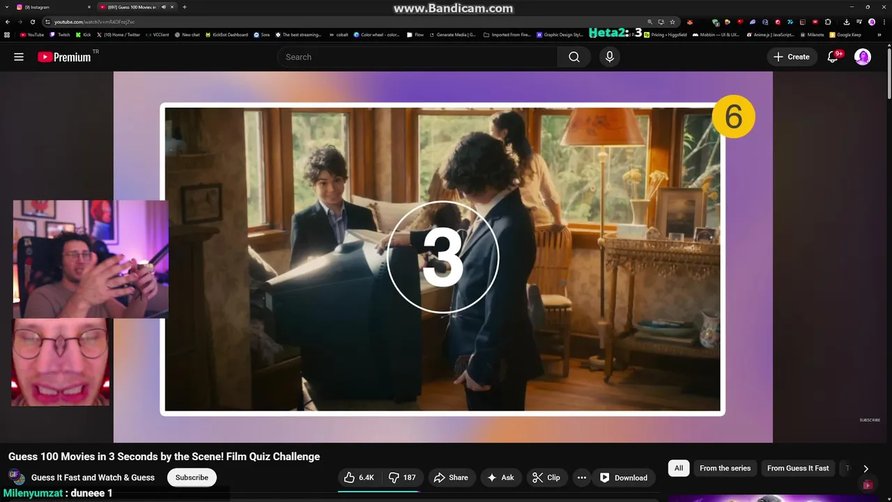The height and width of the screenshot is (502, 892).
Task: Click the youtube.com address bar URL
Action: (x=95, y=22)
